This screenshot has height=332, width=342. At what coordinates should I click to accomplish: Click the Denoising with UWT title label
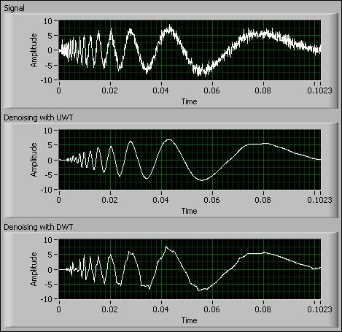click(39, 117)
